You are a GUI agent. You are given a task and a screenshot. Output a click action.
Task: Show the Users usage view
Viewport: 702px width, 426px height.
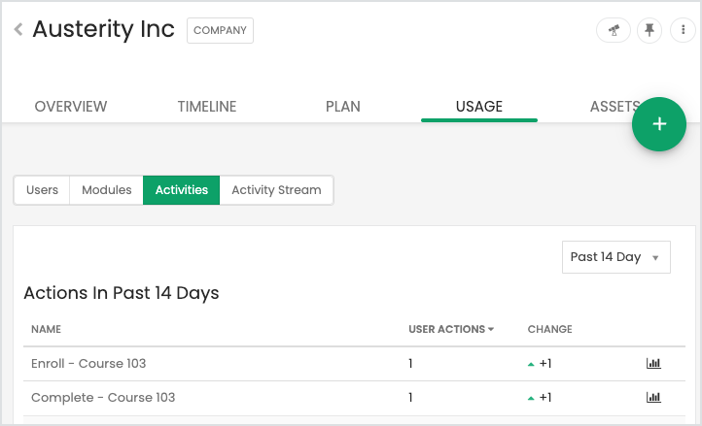(42, 190)
